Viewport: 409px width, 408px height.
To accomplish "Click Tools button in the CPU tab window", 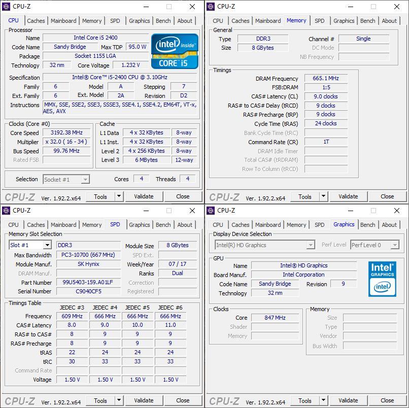I will point(100,196).
